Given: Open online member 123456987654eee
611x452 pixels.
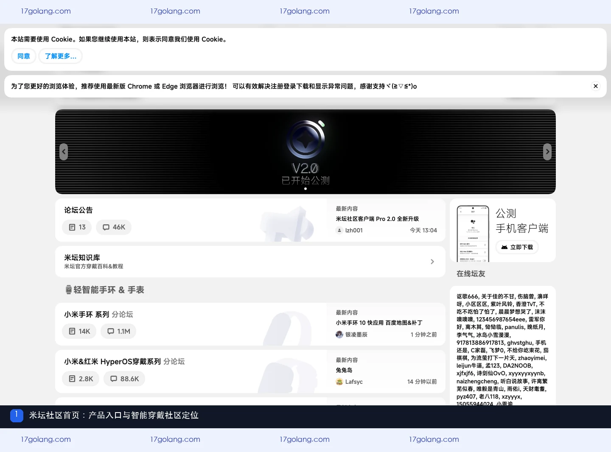Looking at the screenshot, I should (501, 319).
